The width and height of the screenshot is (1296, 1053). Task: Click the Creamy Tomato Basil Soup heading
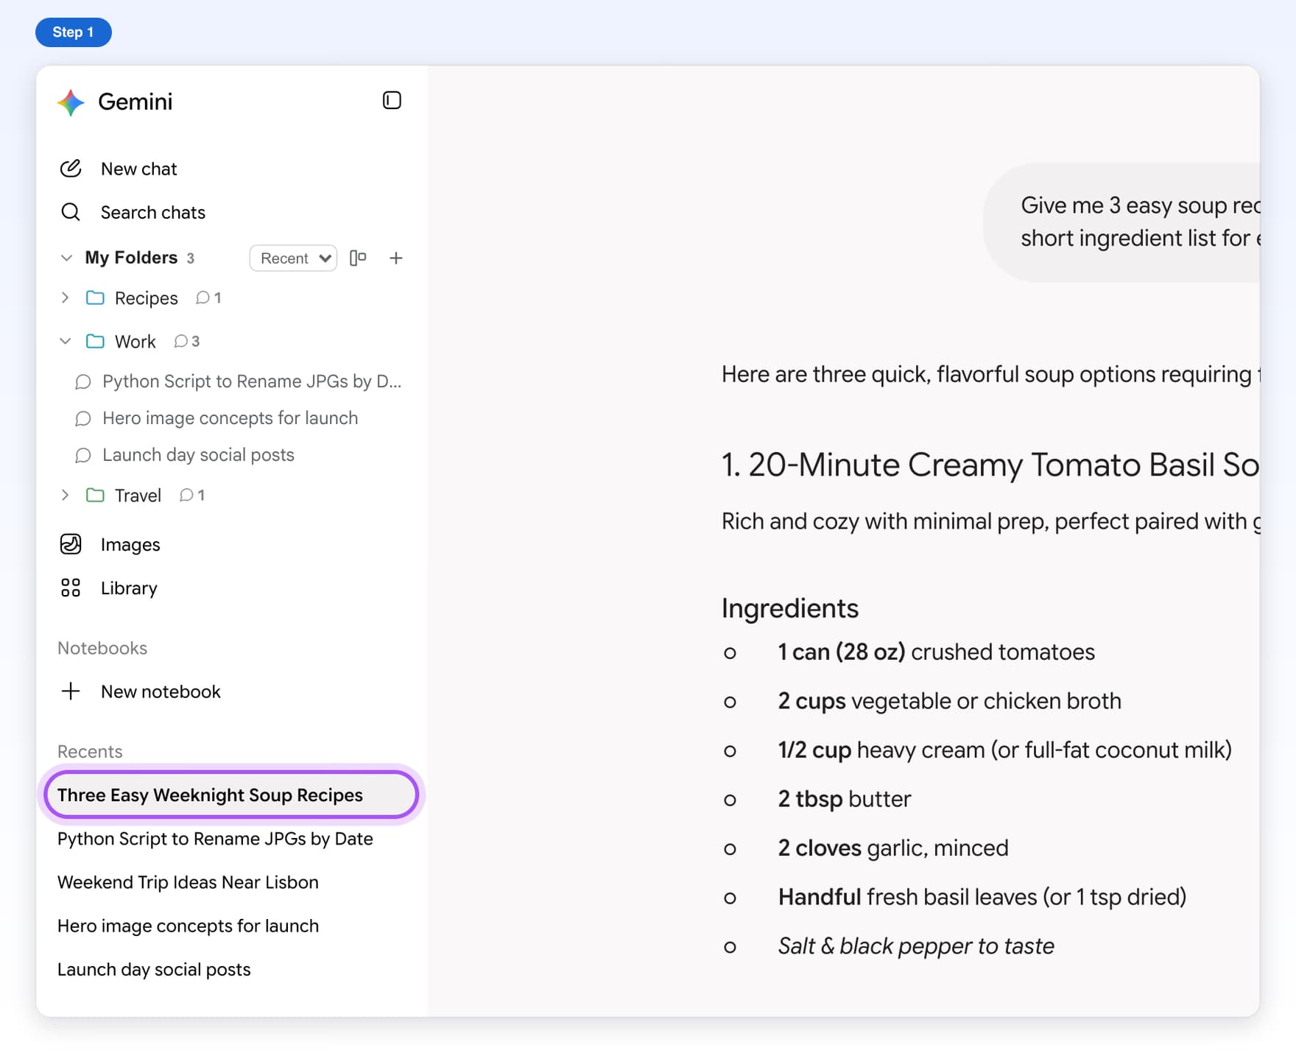point(990,465)
